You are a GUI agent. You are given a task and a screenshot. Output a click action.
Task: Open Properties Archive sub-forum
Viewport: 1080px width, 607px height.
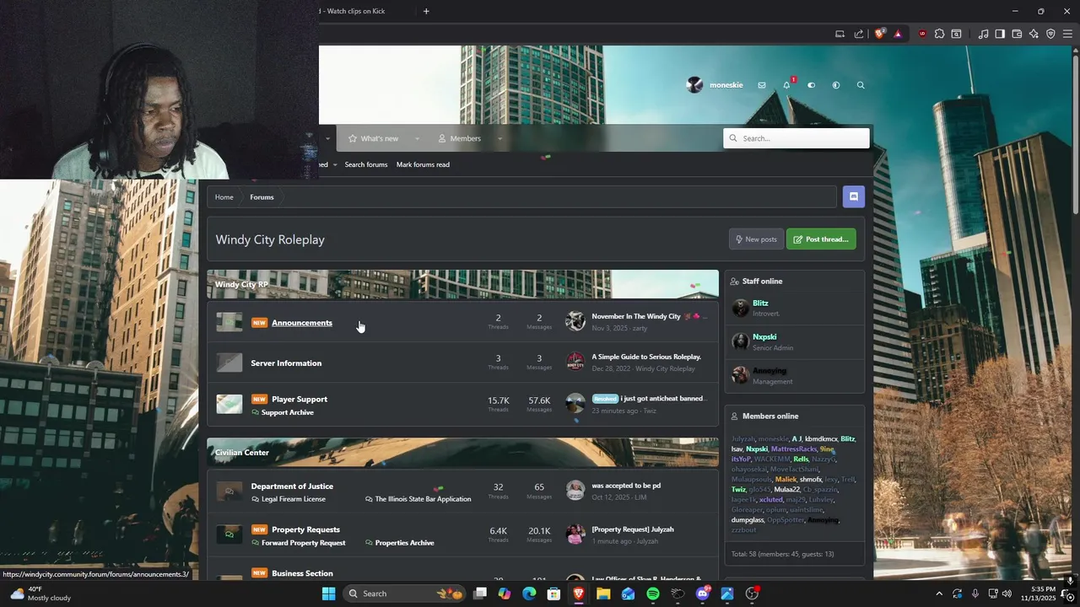pos(404,543)
